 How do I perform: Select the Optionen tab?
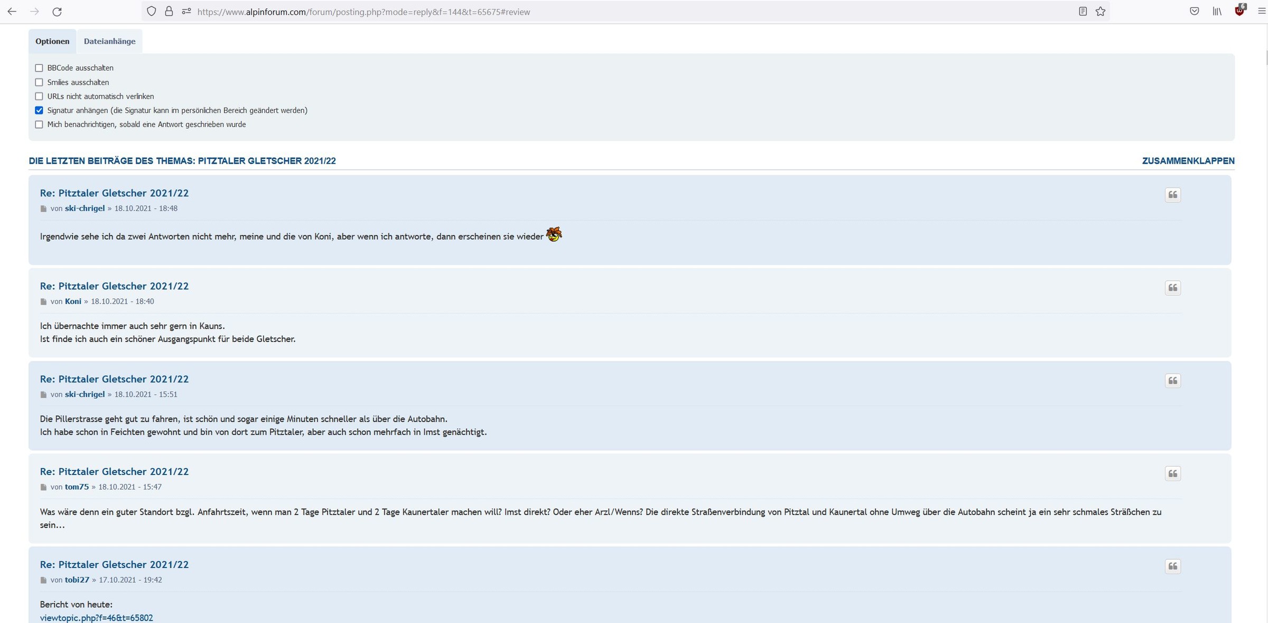tap(52, 41)
